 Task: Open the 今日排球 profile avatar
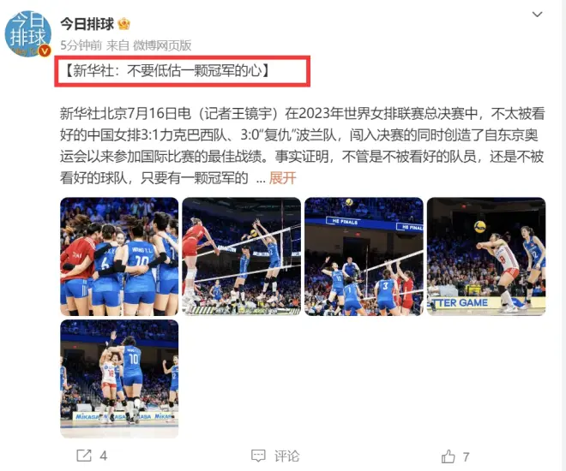pos(27,33)
